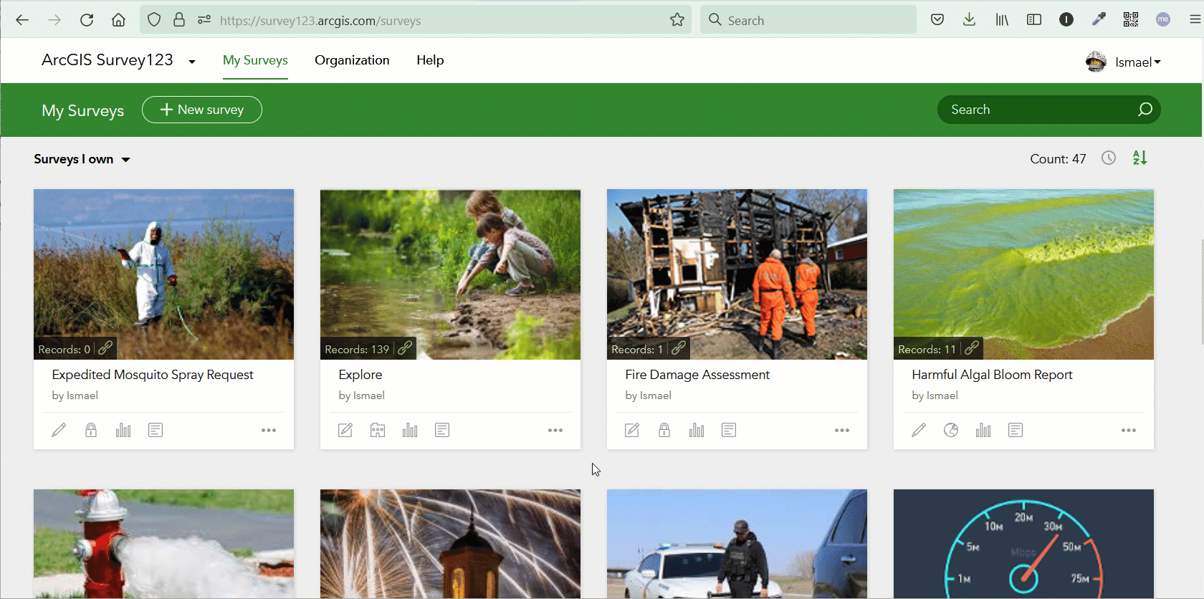Reload the page in browser
The width and height of the screenshot is (1204, 599).
tap(87, 20)
